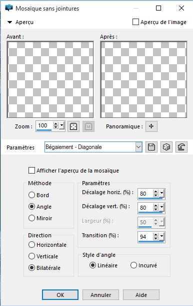Screen dimensions: 193x306
Task: Click the fit-to-window zoom icon
Action: (73, 126)
